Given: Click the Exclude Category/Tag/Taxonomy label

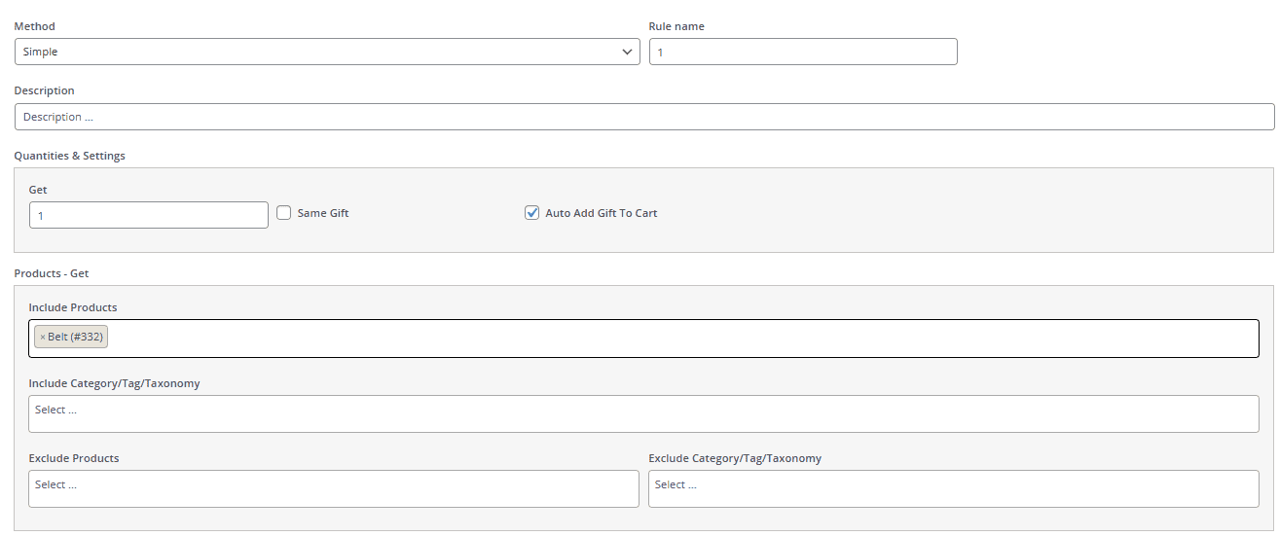Looking at the screenshot, I should 735,458.
